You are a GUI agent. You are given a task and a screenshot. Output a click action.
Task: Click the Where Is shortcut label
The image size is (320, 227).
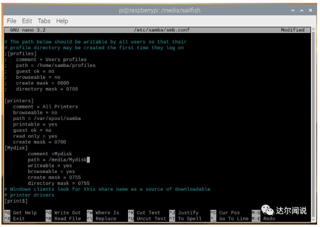pyautogui.click(x=107, y=213)
